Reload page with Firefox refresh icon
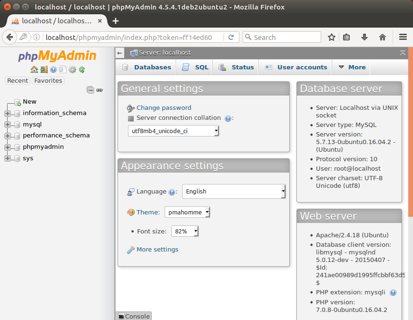 coord(231,38)
